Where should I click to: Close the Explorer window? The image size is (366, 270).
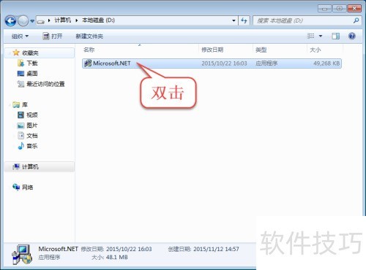[354, 8]
